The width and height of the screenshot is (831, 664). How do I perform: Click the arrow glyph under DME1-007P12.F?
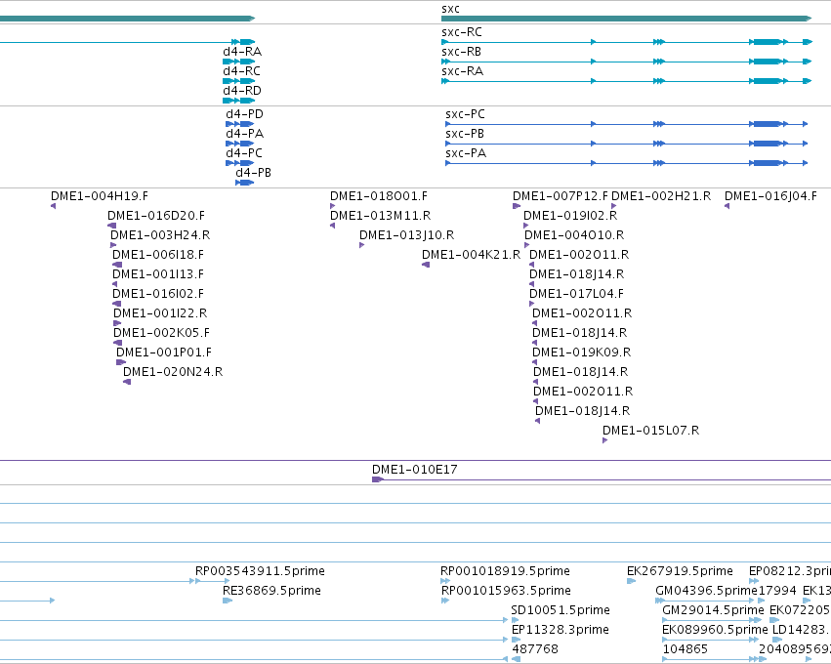point(517,206)
